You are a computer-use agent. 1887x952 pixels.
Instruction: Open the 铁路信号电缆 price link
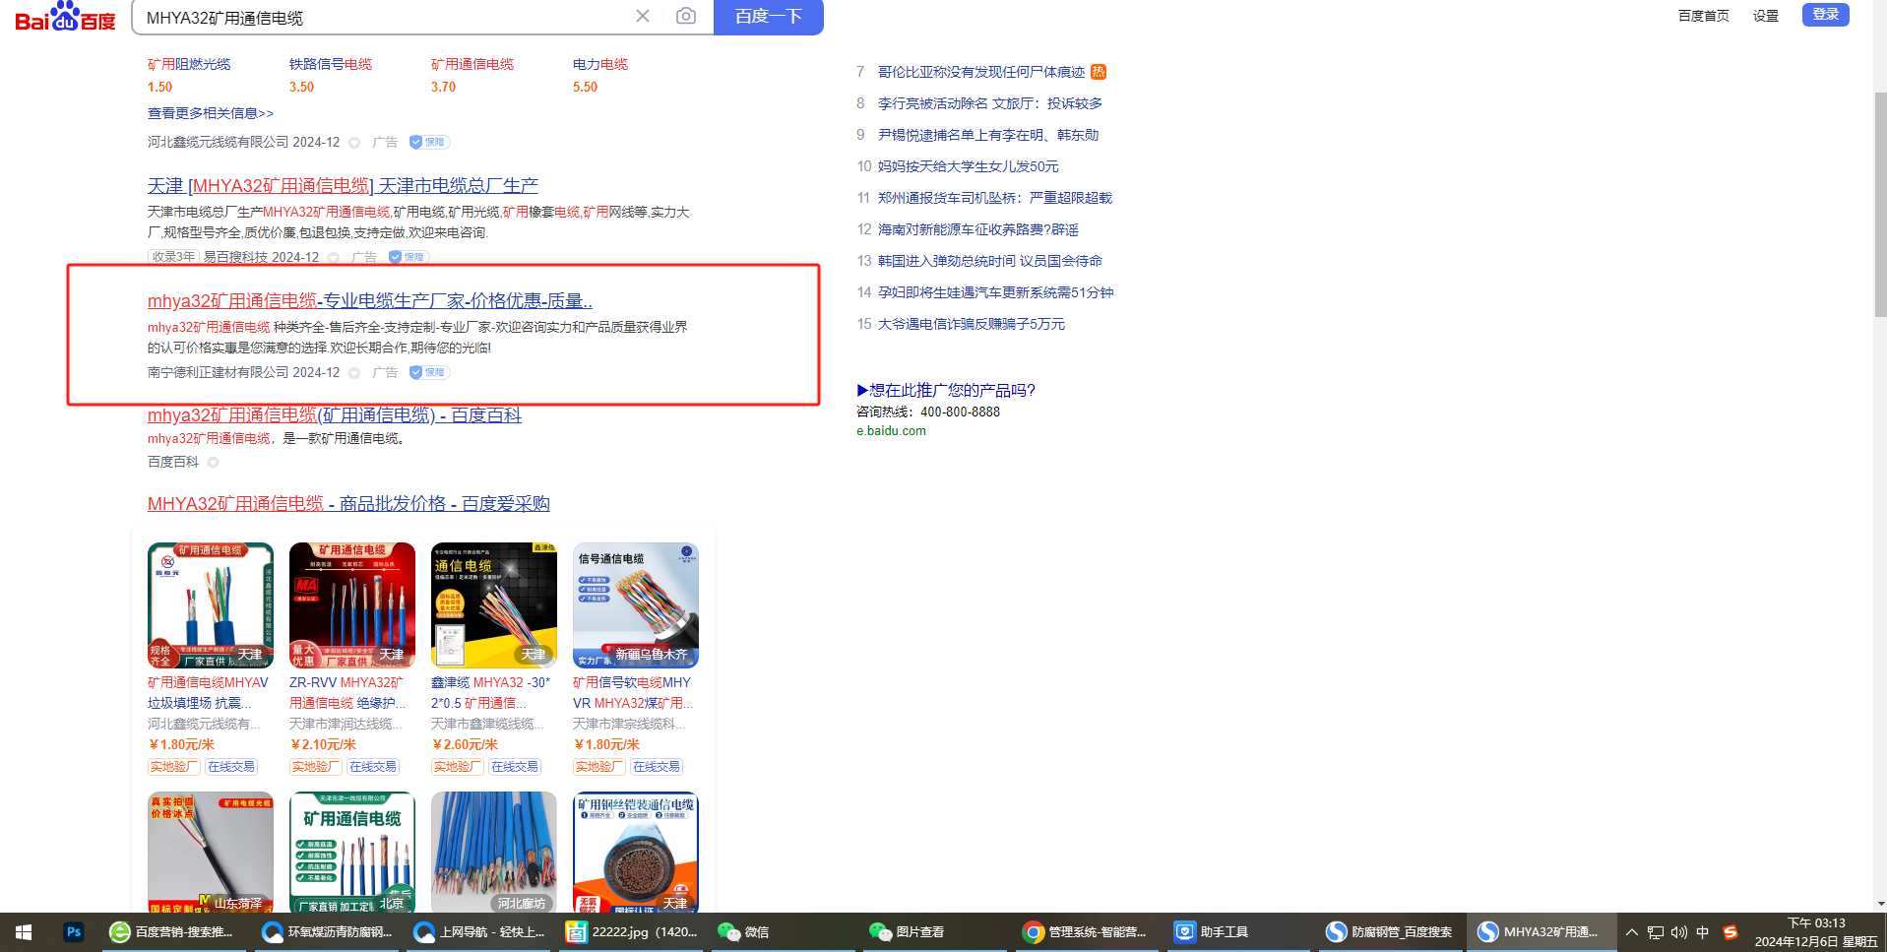click(331, 64)
